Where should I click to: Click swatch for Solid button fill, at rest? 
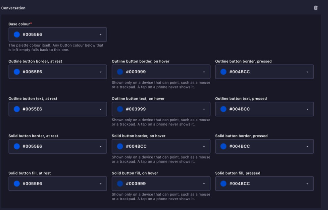click(17, 184)
